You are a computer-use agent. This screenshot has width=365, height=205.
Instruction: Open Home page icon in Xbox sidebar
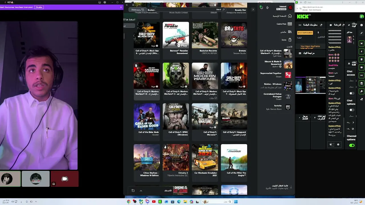click(290, 16)
